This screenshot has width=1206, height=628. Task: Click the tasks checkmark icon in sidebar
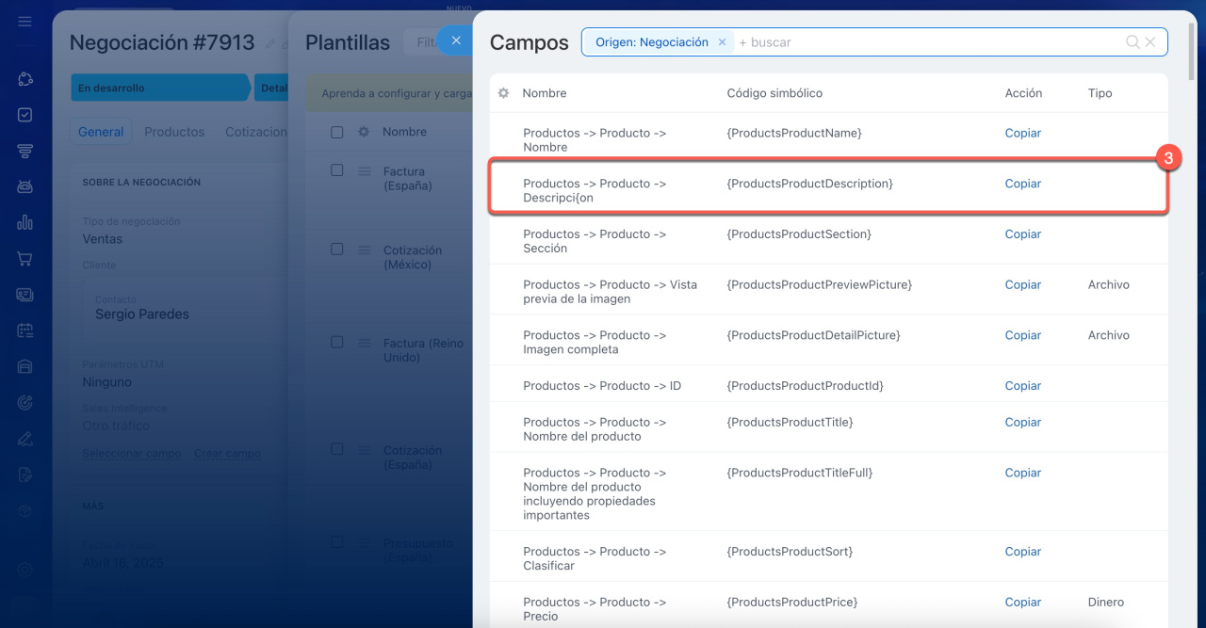click(25, 115)
